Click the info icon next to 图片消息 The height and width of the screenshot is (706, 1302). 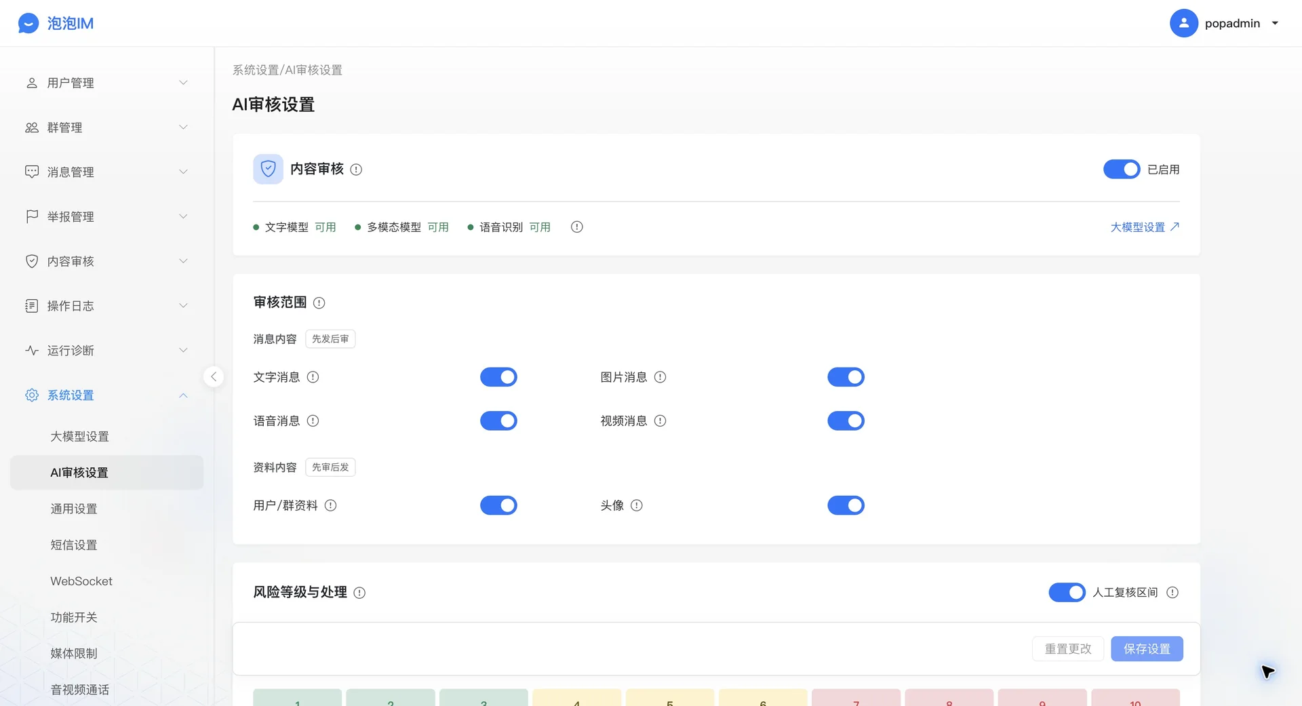click(660, 377)
